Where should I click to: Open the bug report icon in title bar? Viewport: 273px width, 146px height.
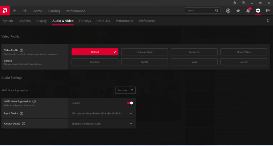coord(235,3)
